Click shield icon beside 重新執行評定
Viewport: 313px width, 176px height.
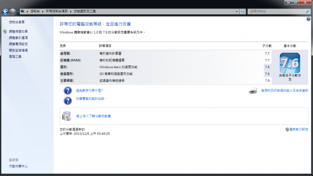pyautogui.click(x=287, y=129)
